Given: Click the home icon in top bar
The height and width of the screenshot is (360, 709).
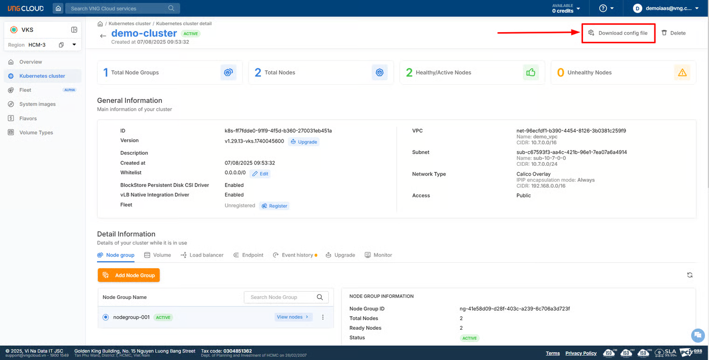Looking at the screenshot, I should [x=58, y=8].
